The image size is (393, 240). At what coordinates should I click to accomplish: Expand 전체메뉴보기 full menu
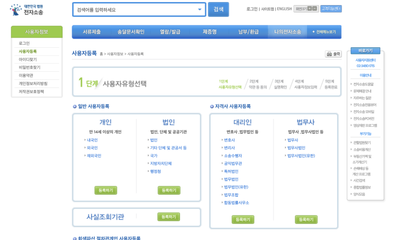324,32
